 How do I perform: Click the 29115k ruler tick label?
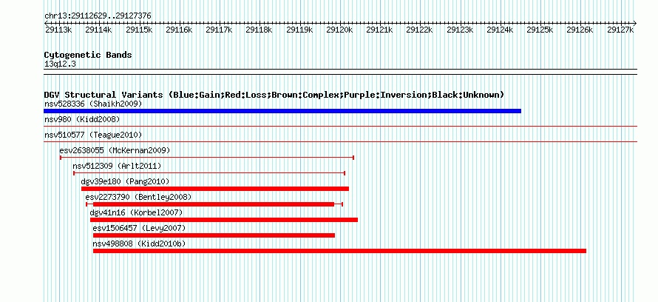(139, 30)
